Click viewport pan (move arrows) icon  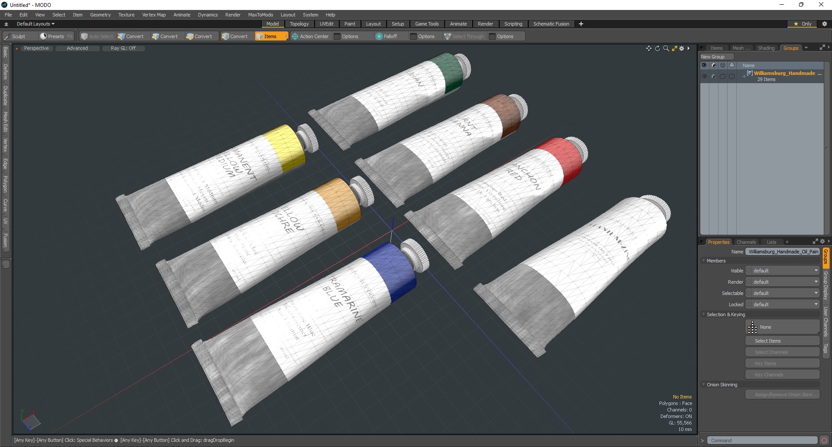[649, 49]
